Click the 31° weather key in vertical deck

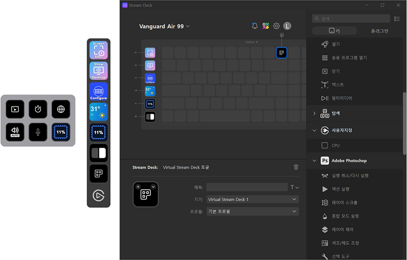coord(99,111)
